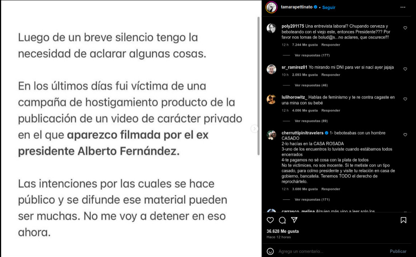Open the emoji picker smiley icon
The height and width of the screenshot is (257, 416).
click(x=270, y=251)
